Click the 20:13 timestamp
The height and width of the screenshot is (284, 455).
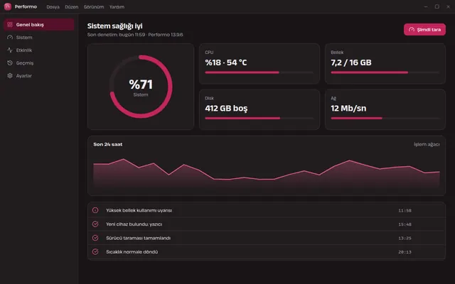[405, 252]
